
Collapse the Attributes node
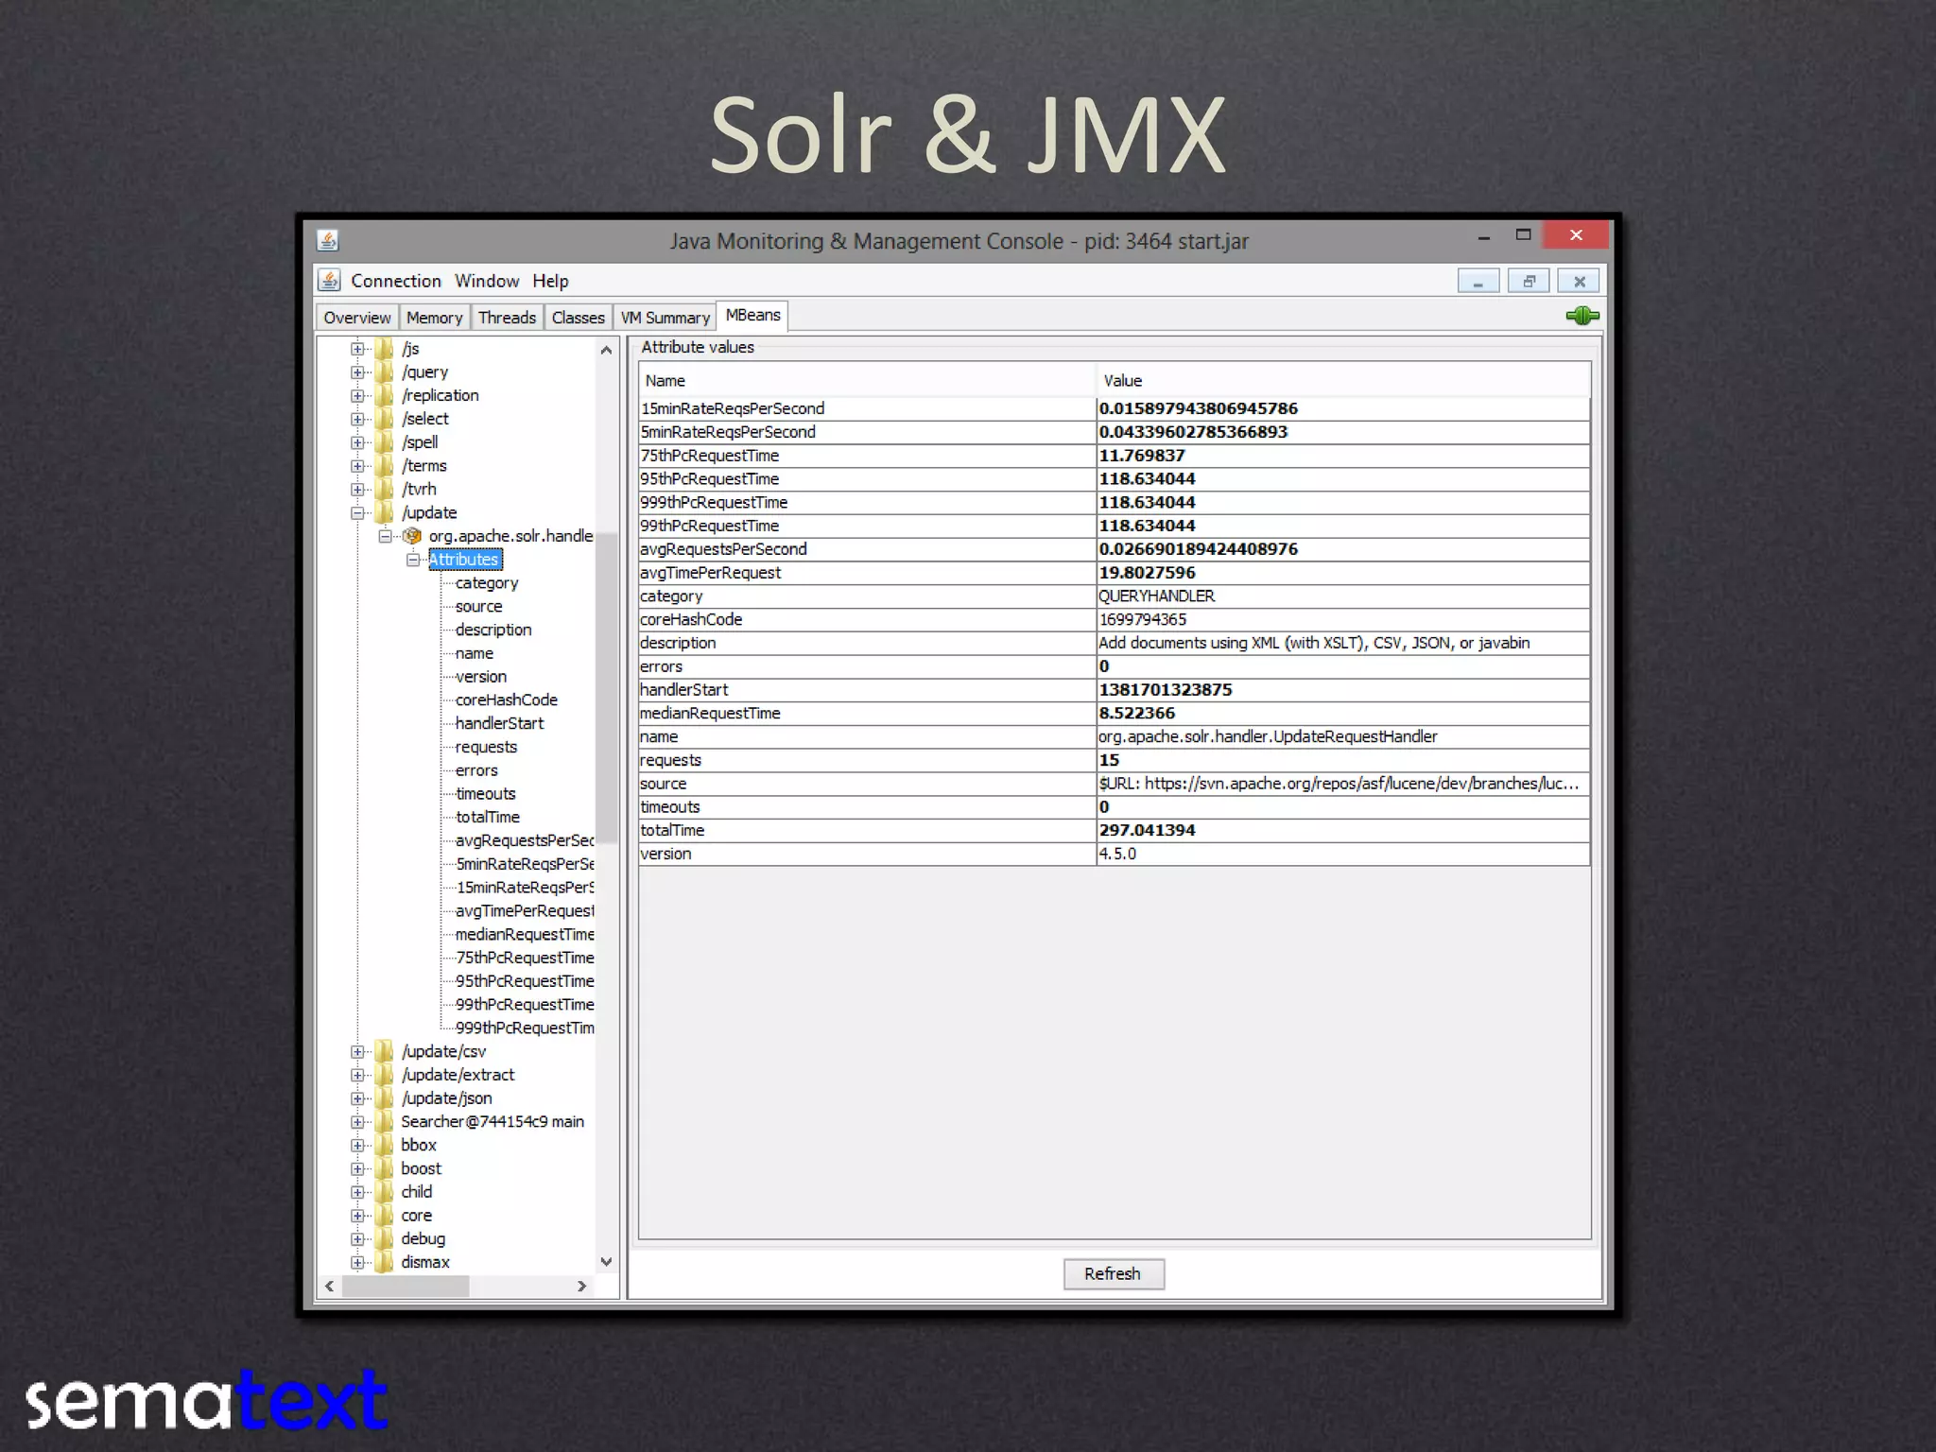(x=413, y=560)
